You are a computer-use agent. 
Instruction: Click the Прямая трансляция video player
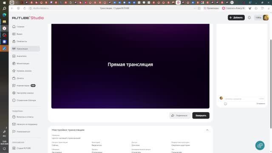pyautogui.click(x=130, y=66)
